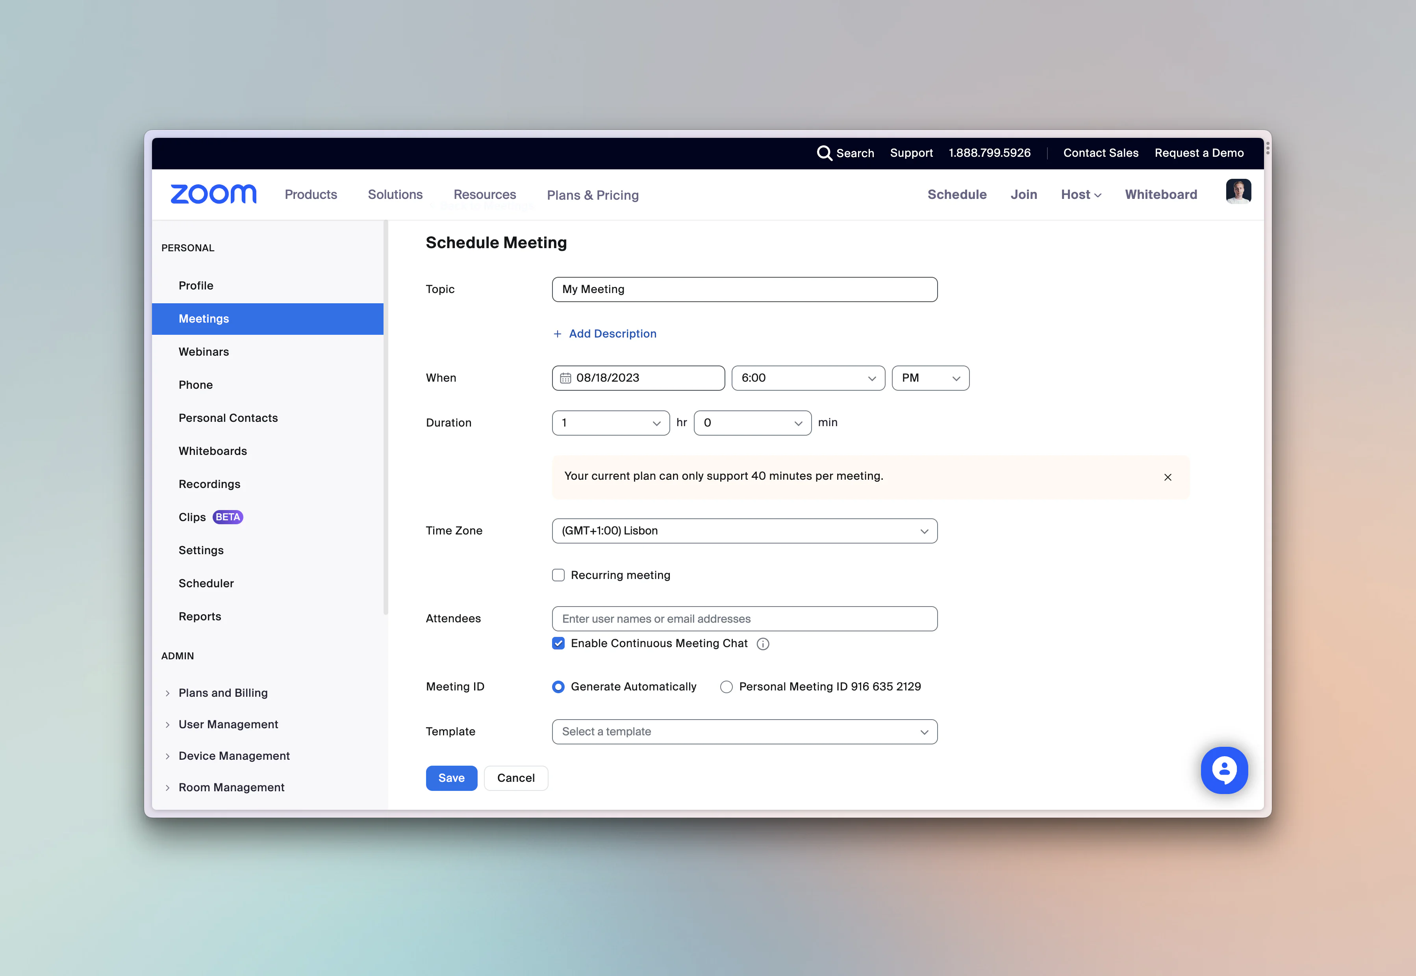Click the profile avatar in the top right
This screenshot has height=976, width=1416.
coord(1239,191)
